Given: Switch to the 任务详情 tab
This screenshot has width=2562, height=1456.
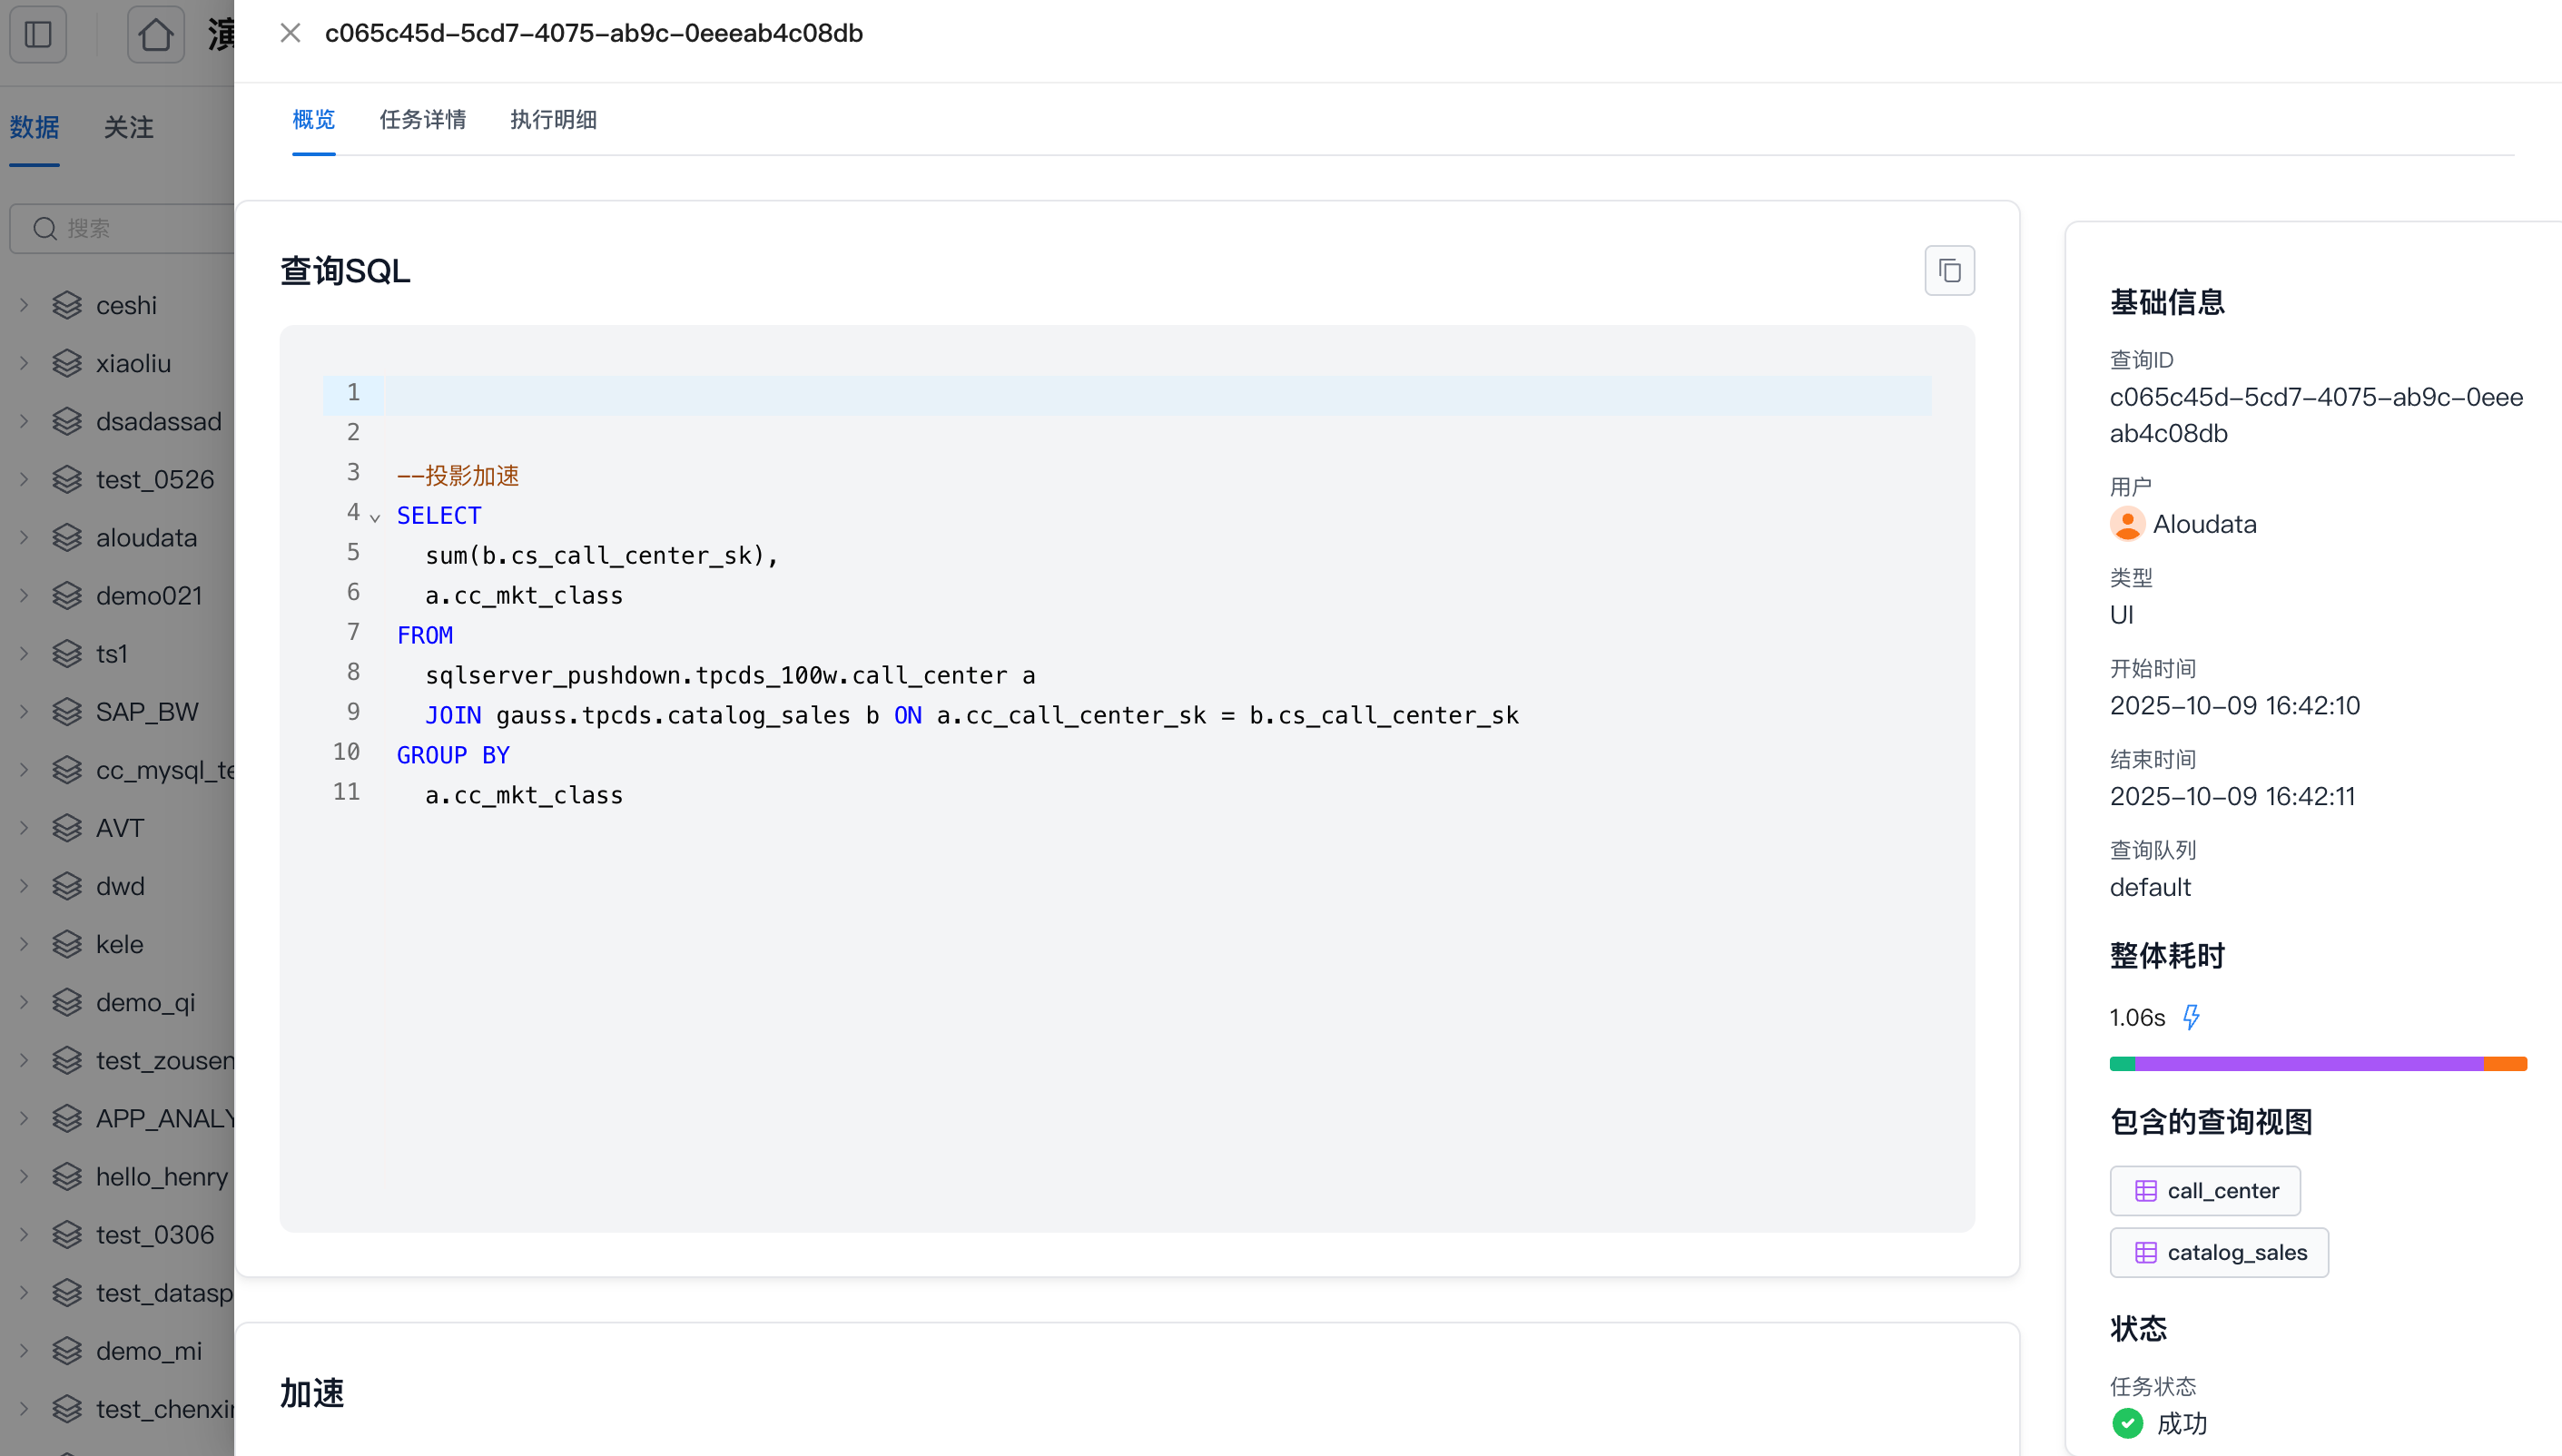Looking at the screenshot, I should pos(422,120).
